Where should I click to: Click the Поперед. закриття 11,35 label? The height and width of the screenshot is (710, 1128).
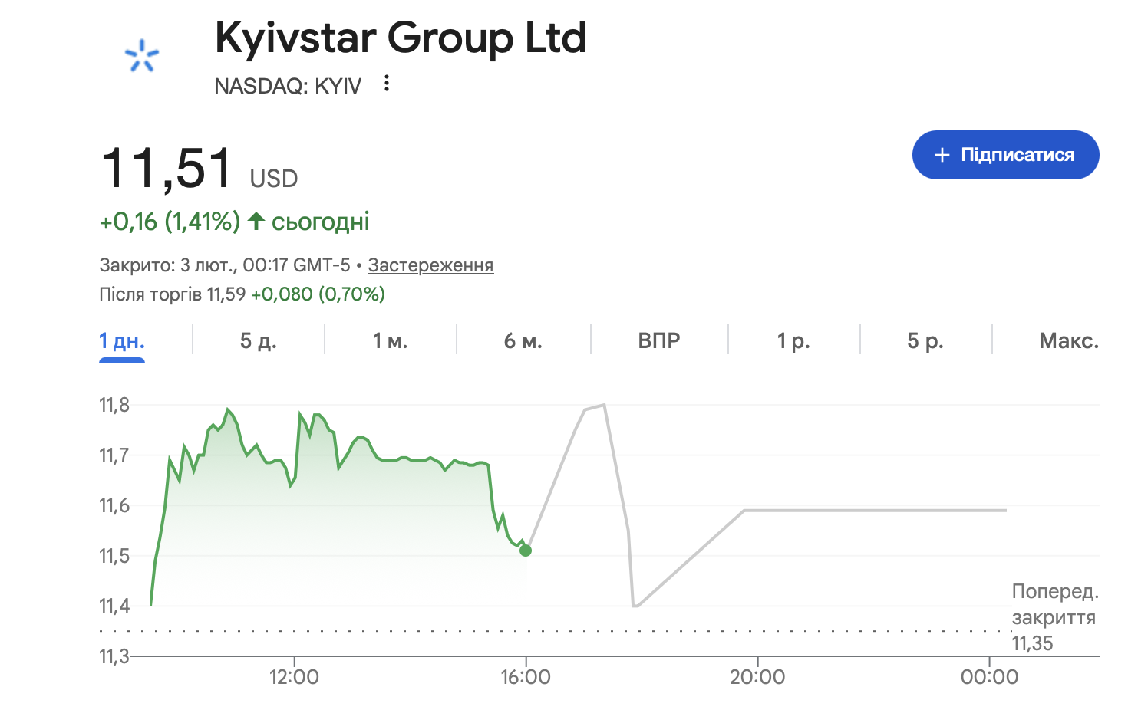click(1054, 617)
